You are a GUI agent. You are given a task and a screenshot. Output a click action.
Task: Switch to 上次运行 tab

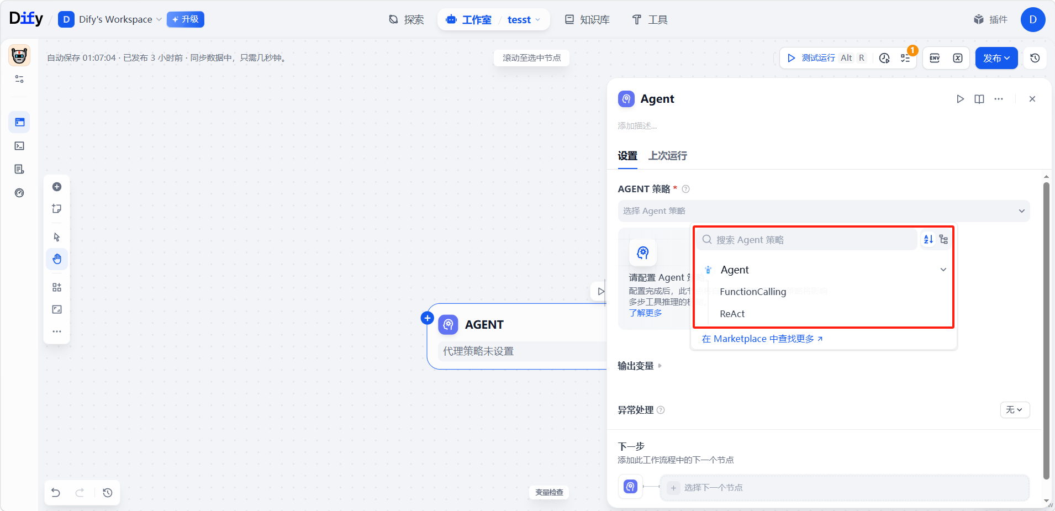tap(668, 156)
